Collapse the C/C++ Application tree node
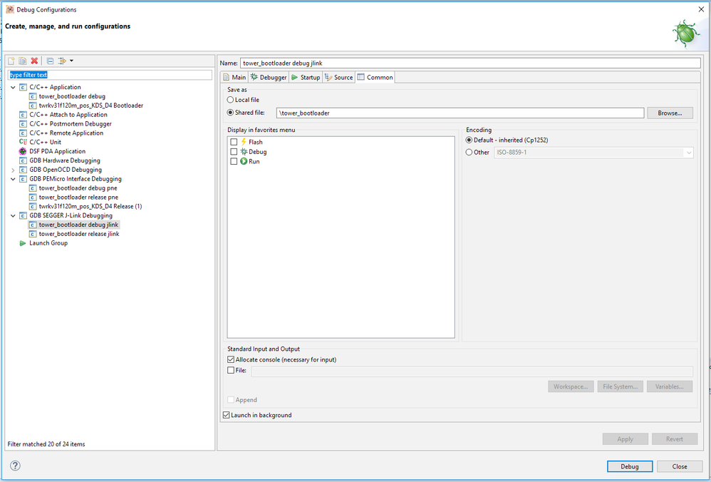This screenshot has height=482, width=711. coord(13,87)
